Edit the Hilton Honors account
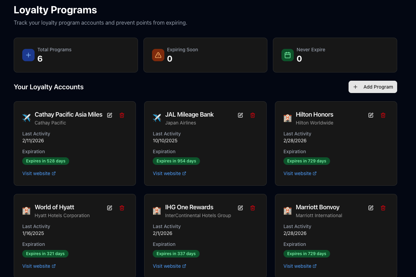416x277 pixels. (x=371, y=115)
